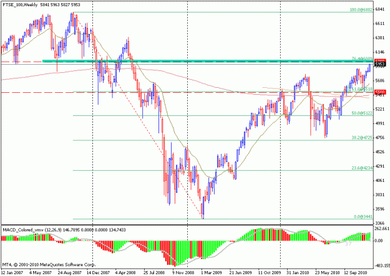Click the 14 Dec 2007 date label
The height and width of the screenshot is (276, 390).
click(98, 272)
